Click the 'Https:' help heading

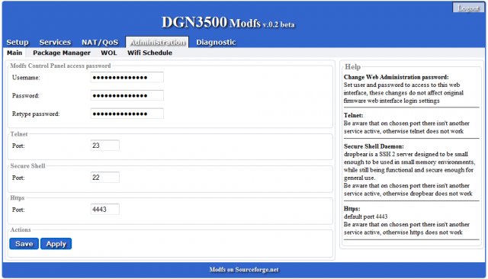pos(352,209)
